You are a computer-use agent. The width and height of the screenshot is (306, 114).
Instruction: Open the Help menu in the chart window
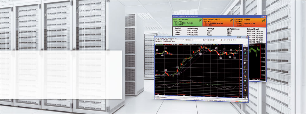coord(175,38)
